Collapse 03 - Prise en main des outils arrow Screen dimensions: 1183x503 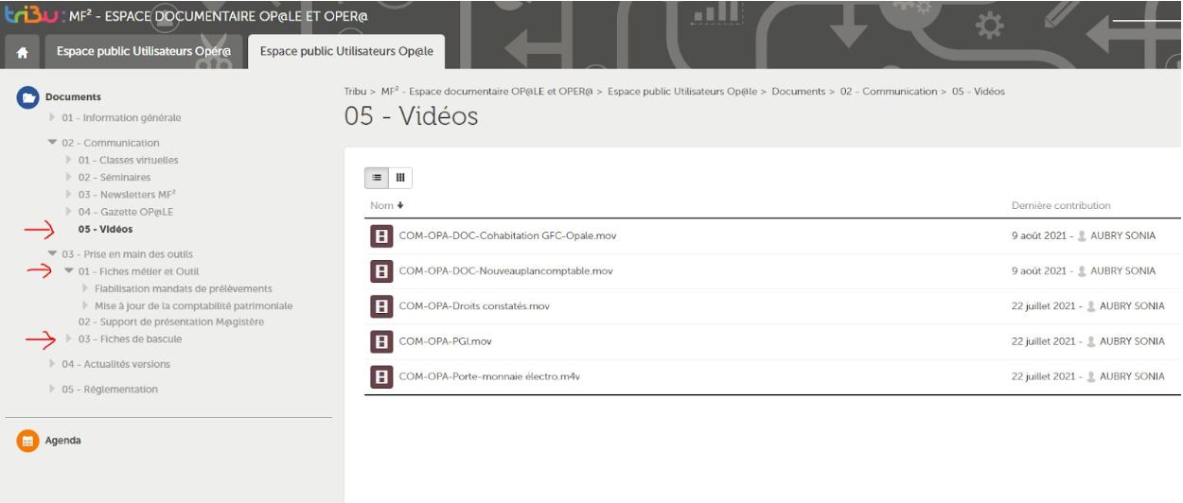52,253
